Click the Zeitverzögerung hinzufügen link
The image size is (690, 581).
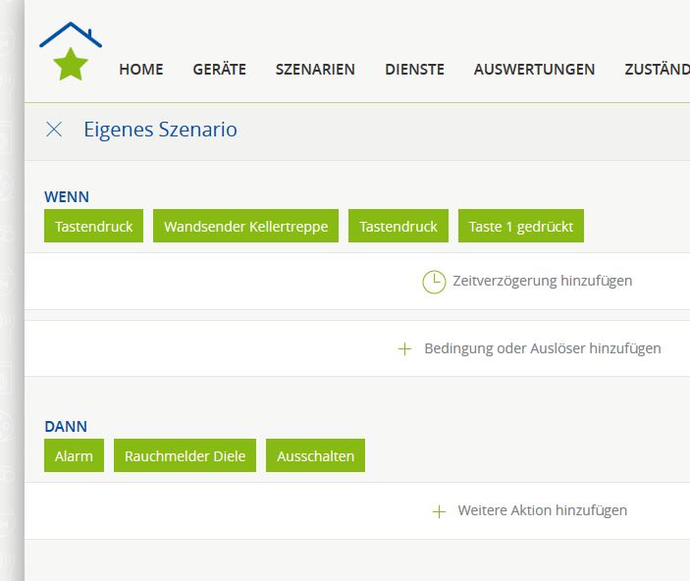tap(542, 281)
